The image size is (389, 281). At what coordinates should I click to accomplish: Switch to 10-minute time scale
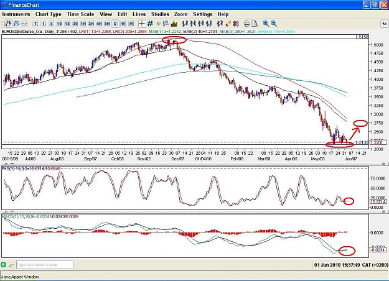[x=59, y=24]
